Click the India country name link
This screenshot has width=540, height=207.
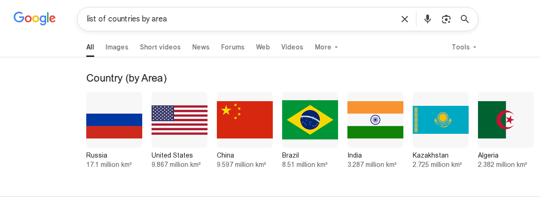(x=355, y=155)
